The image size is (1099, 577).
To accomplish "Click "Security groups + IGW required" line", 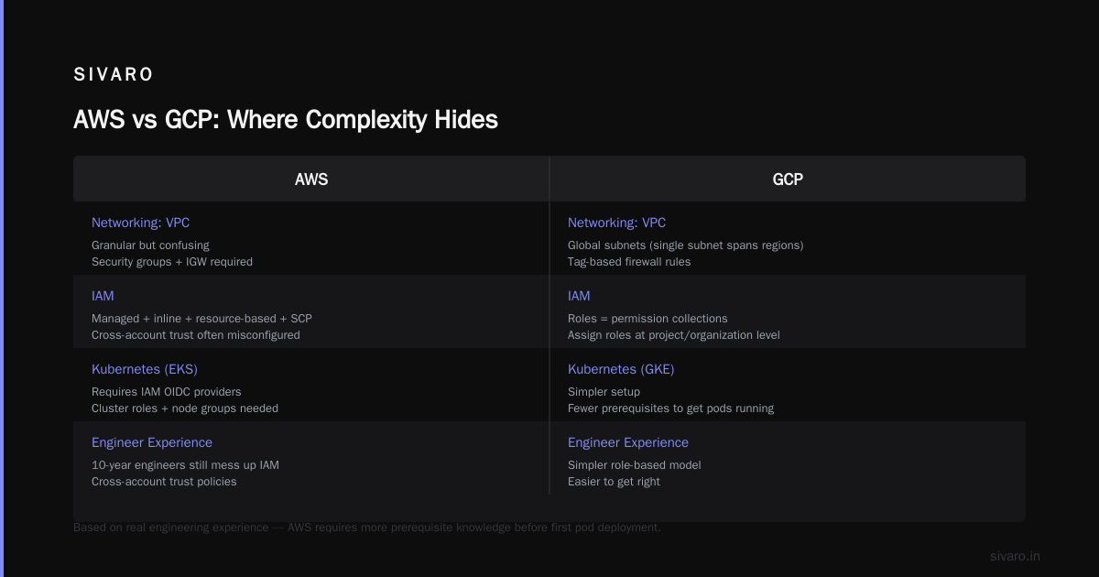I will pos(172,262).
